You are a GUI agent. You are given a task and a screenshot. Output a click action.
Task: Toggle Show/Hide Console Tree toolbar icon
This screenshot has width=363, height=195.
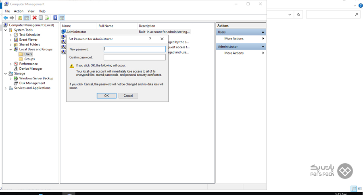27,18
